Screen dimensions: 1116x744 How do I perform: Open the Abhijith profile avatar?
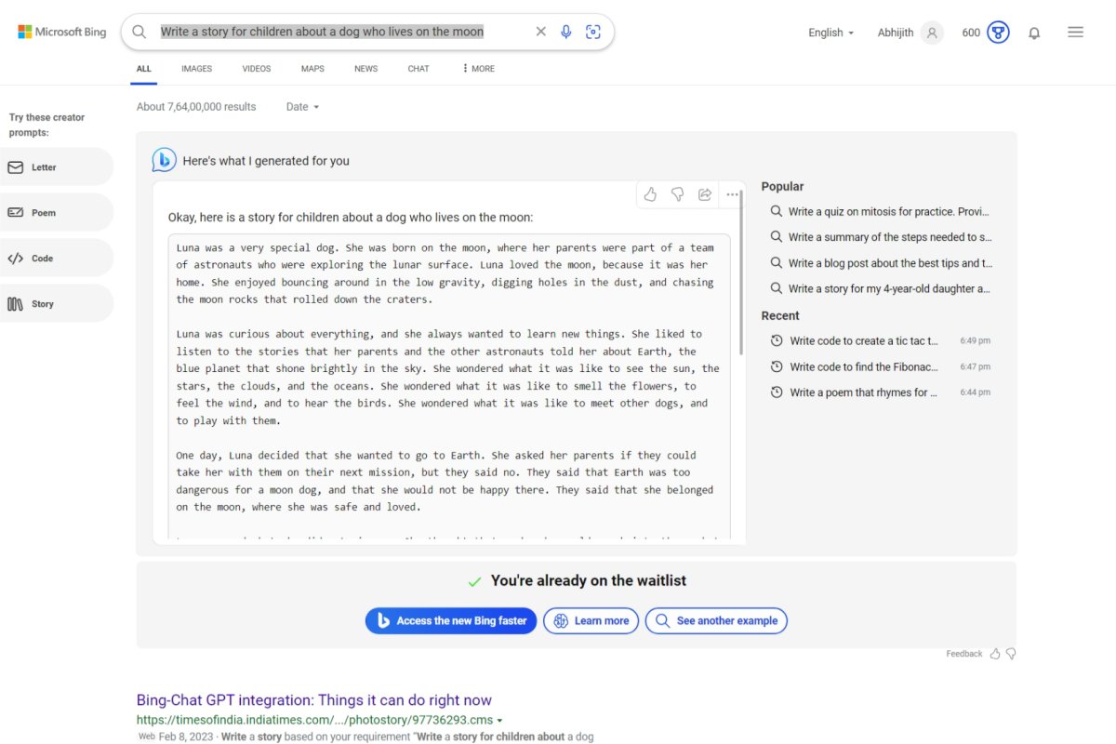point(932,33)
